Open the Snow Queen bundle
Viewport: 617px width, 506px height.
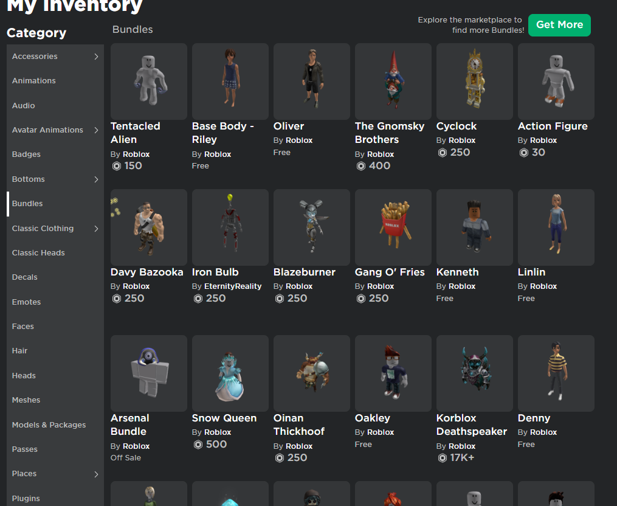point(230,373)
